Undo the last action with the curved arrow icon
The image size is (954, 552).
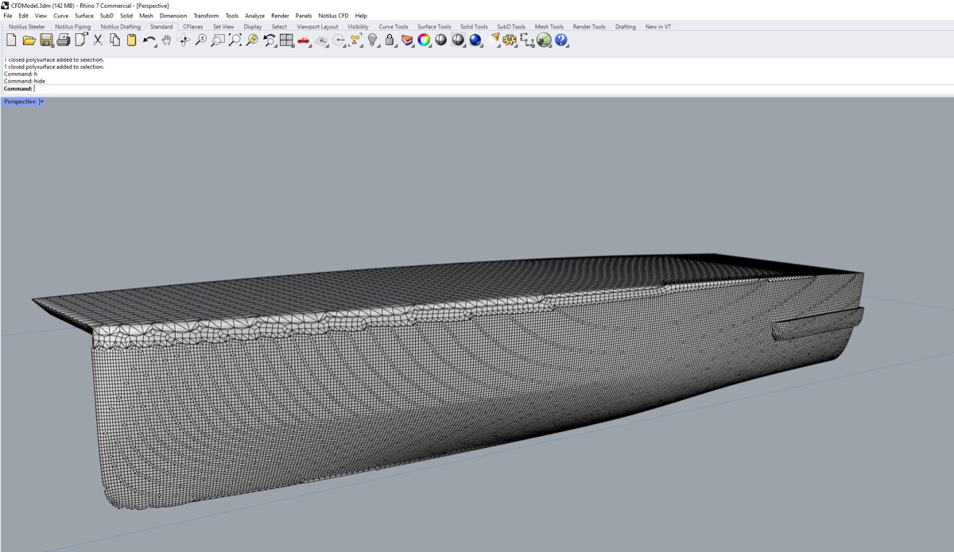(149, 40)
